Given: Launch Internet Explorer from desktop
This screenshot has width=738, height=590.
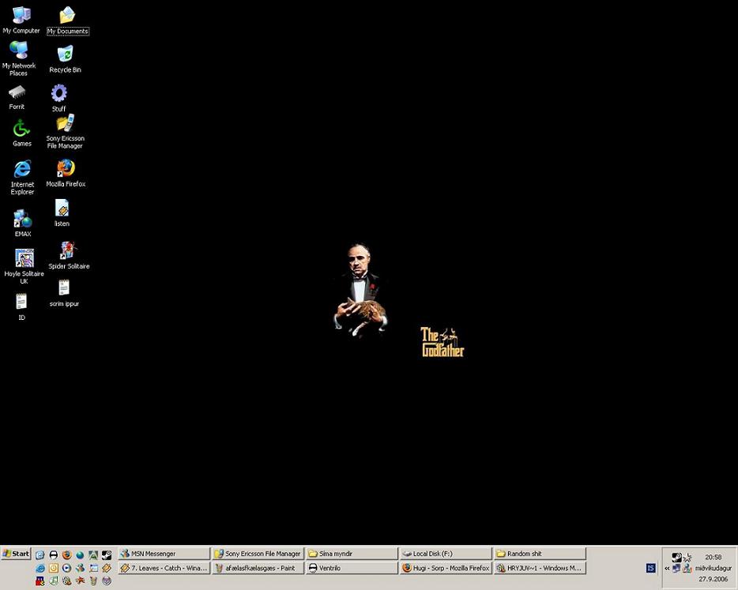Looking at the screenshot, I should pyautogui.click(x=23, y=177).
